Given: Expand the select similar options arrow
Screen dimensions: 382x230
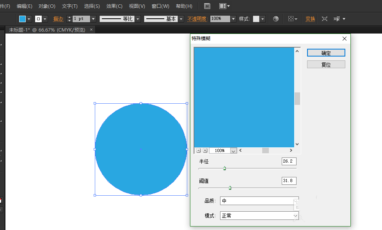Looking at the screenshot, I should tap(344, 19).
